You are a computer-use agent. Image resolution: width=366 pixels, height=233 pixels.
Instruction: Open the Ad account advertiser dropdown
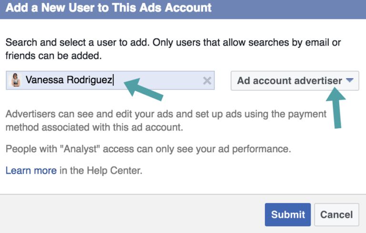tap(294, 81)
